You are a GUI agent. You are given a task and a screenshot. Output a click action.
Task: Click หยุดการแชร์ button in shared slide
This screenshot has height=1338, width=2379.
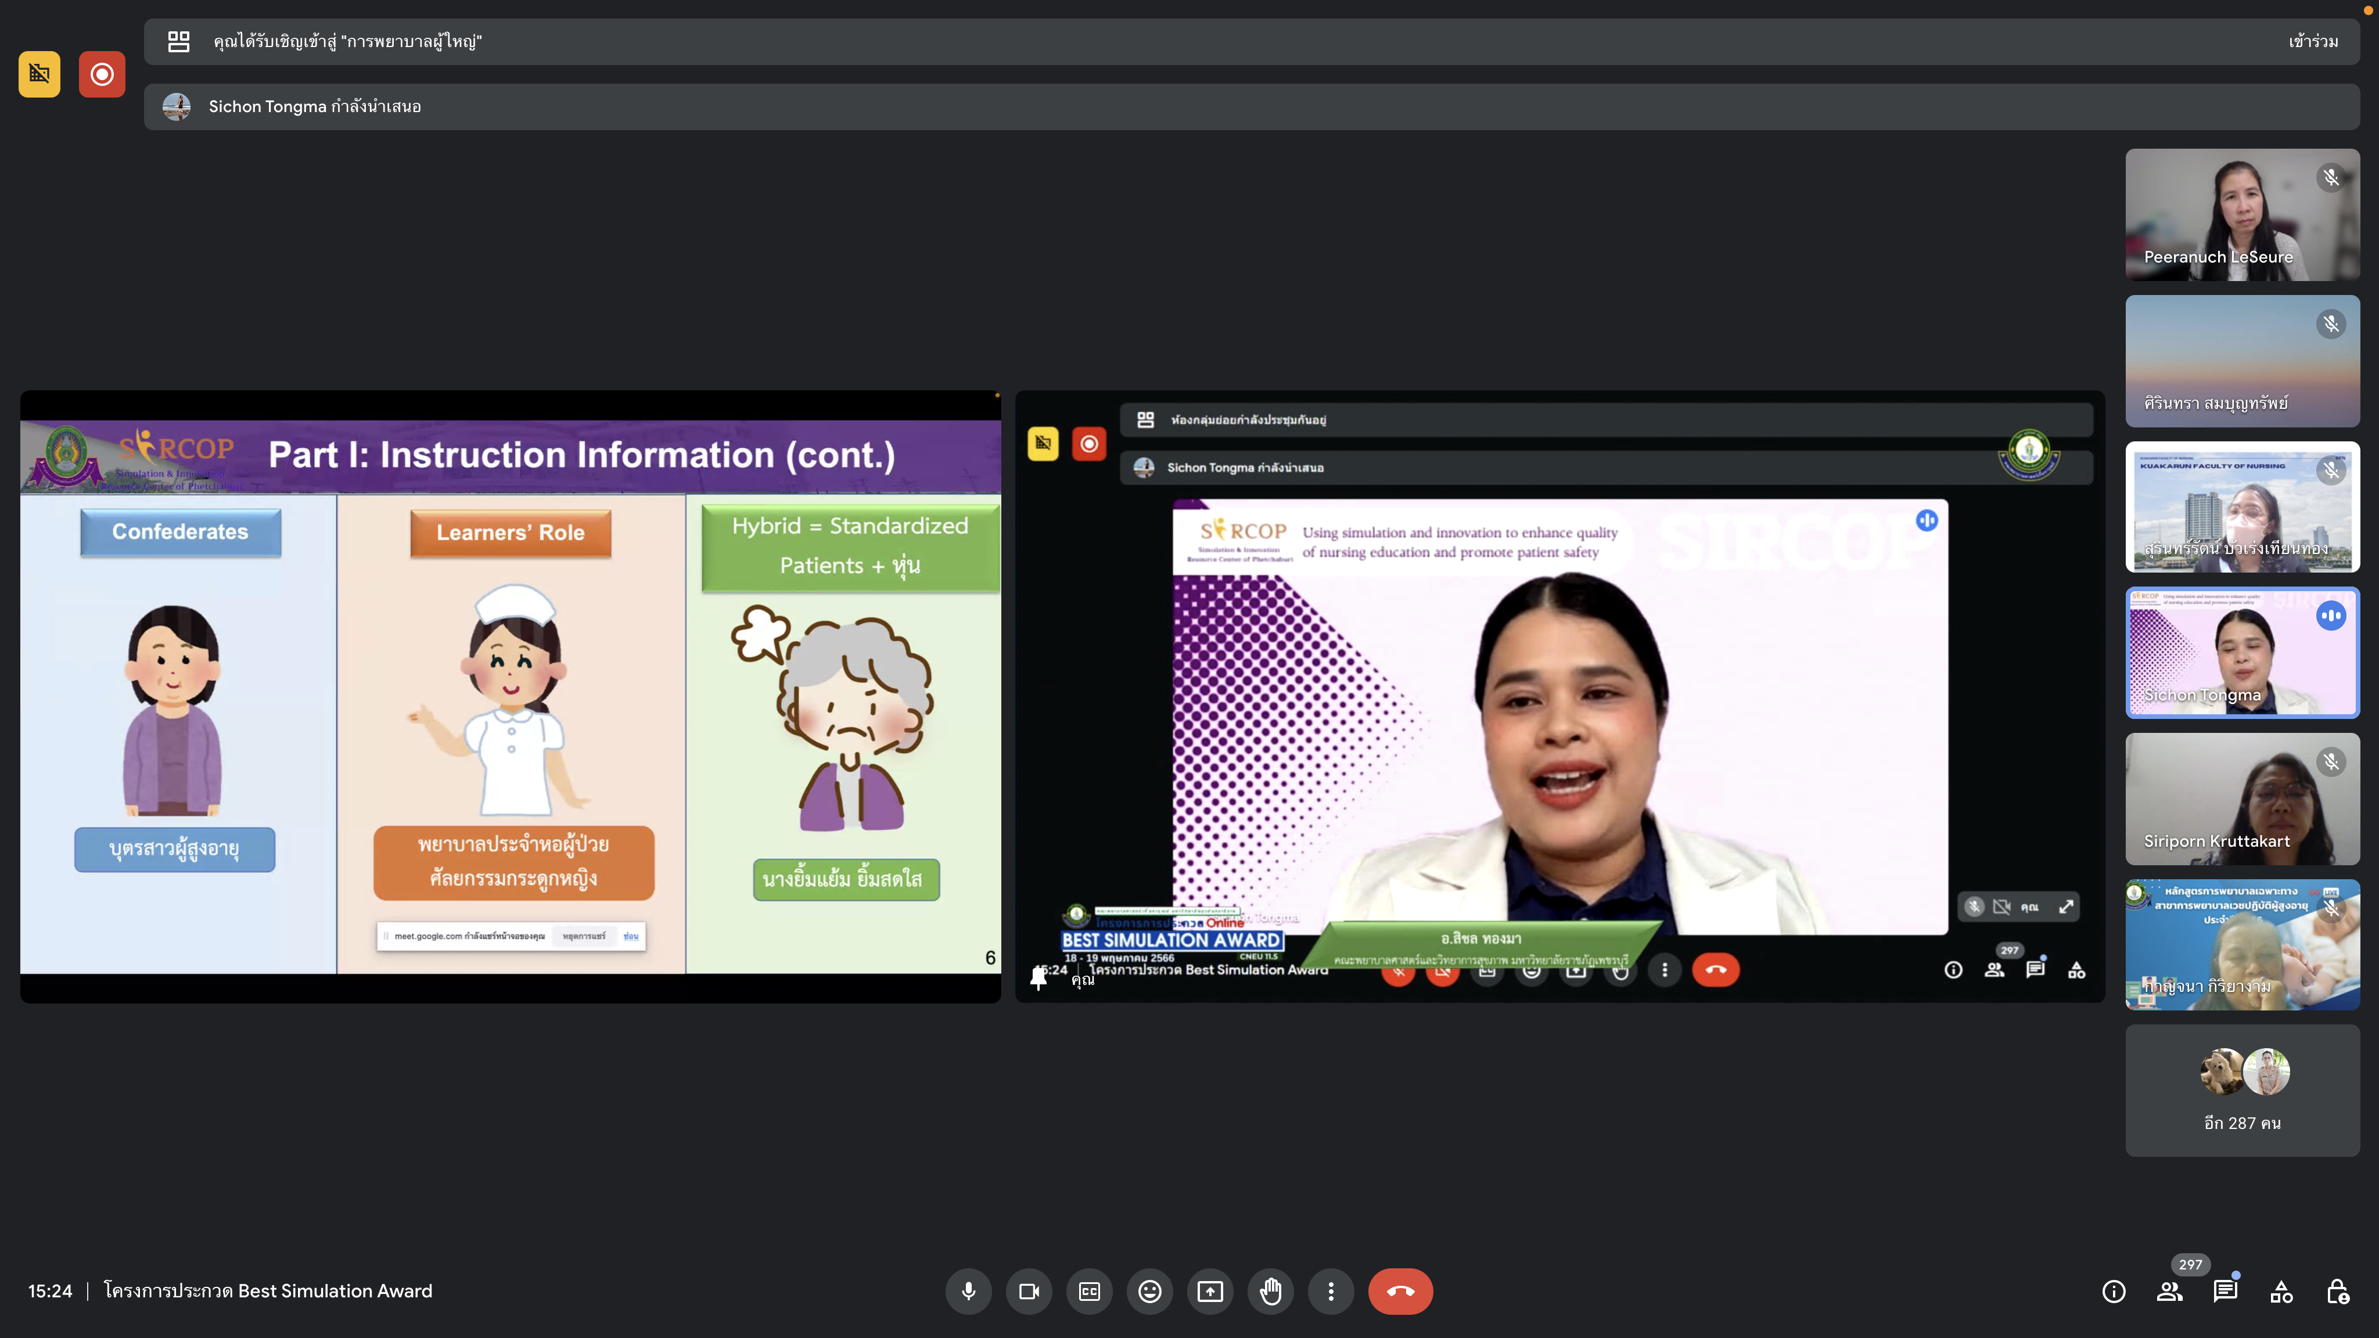pyautogui.click(x=585, y=936)
